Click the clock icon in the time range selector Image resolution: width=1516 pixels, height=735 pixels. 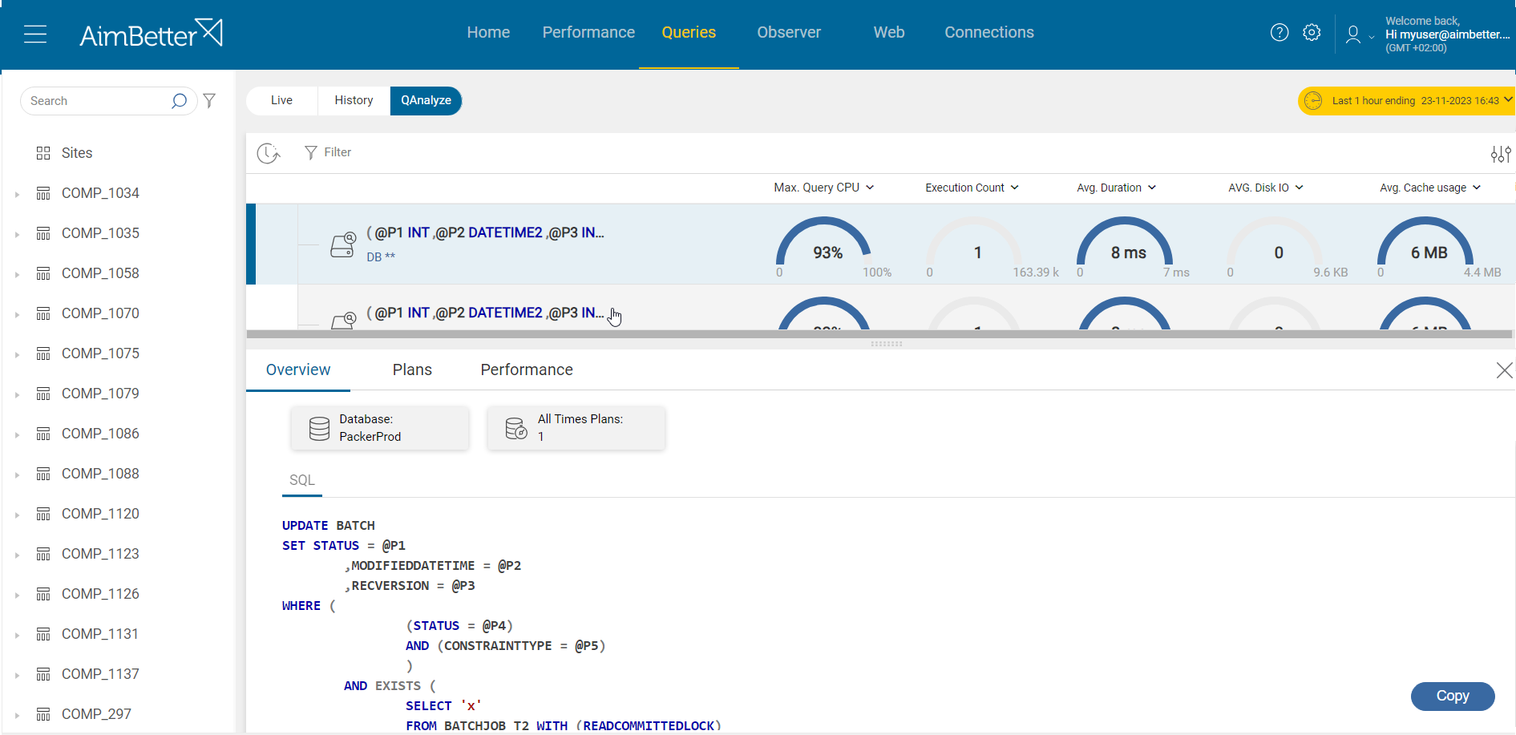click(x=1313, y=101)
